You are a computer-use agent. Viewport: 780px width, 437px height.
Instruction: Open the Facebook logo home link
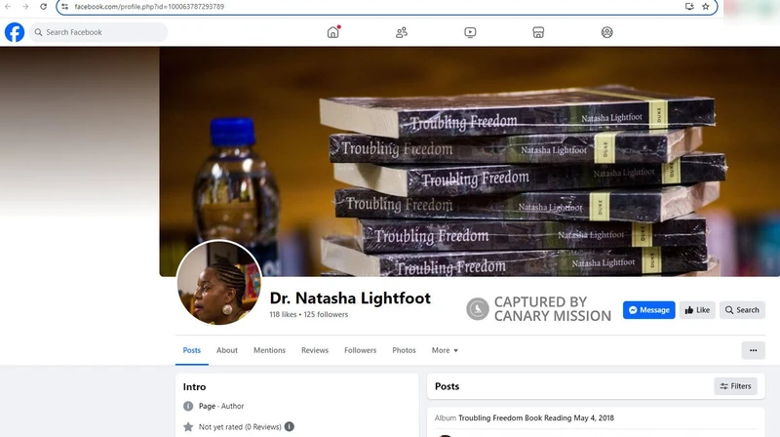click(15, 32)
